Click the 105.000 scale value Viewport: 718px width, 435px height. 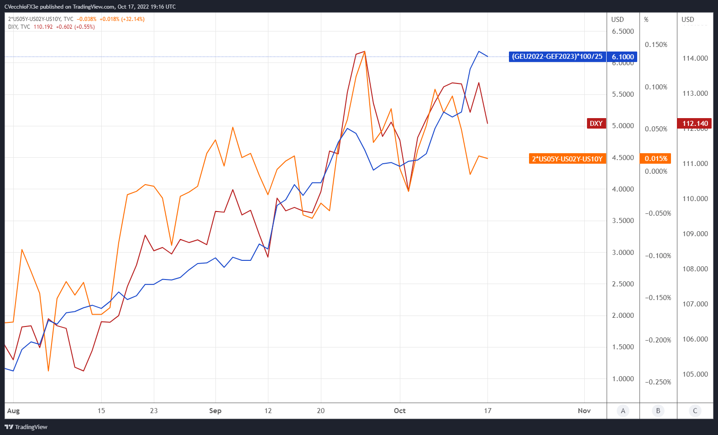pyautogui.click(x=695, y=374)
